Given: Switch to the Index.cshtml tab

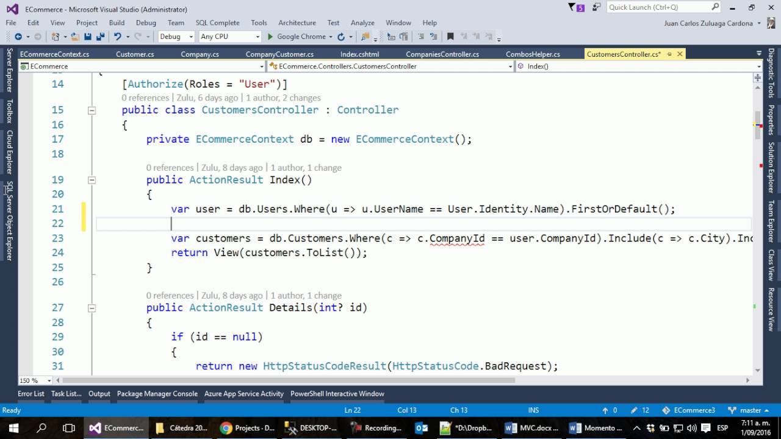Looking at the screenshot, I should [359, 54].
